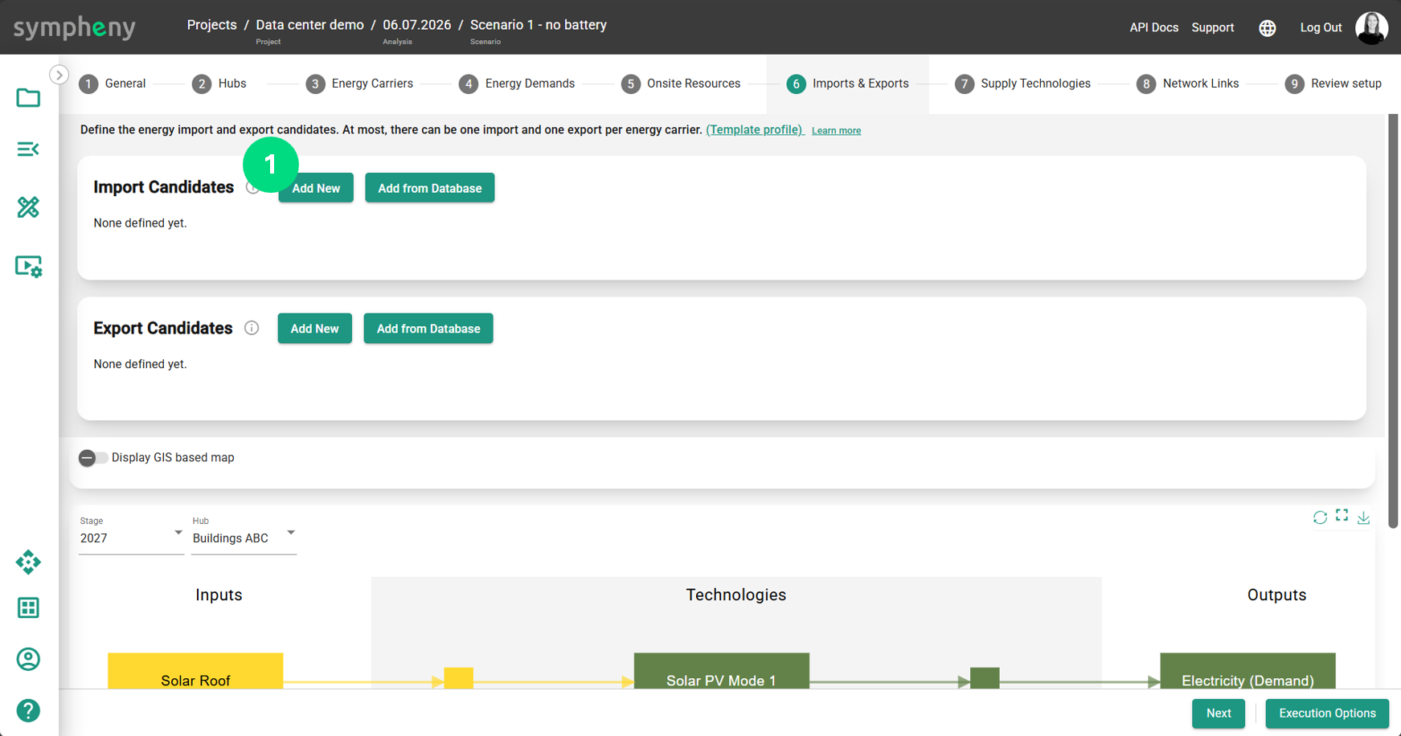Open the projects folder sidebar icon

point(28,98)
